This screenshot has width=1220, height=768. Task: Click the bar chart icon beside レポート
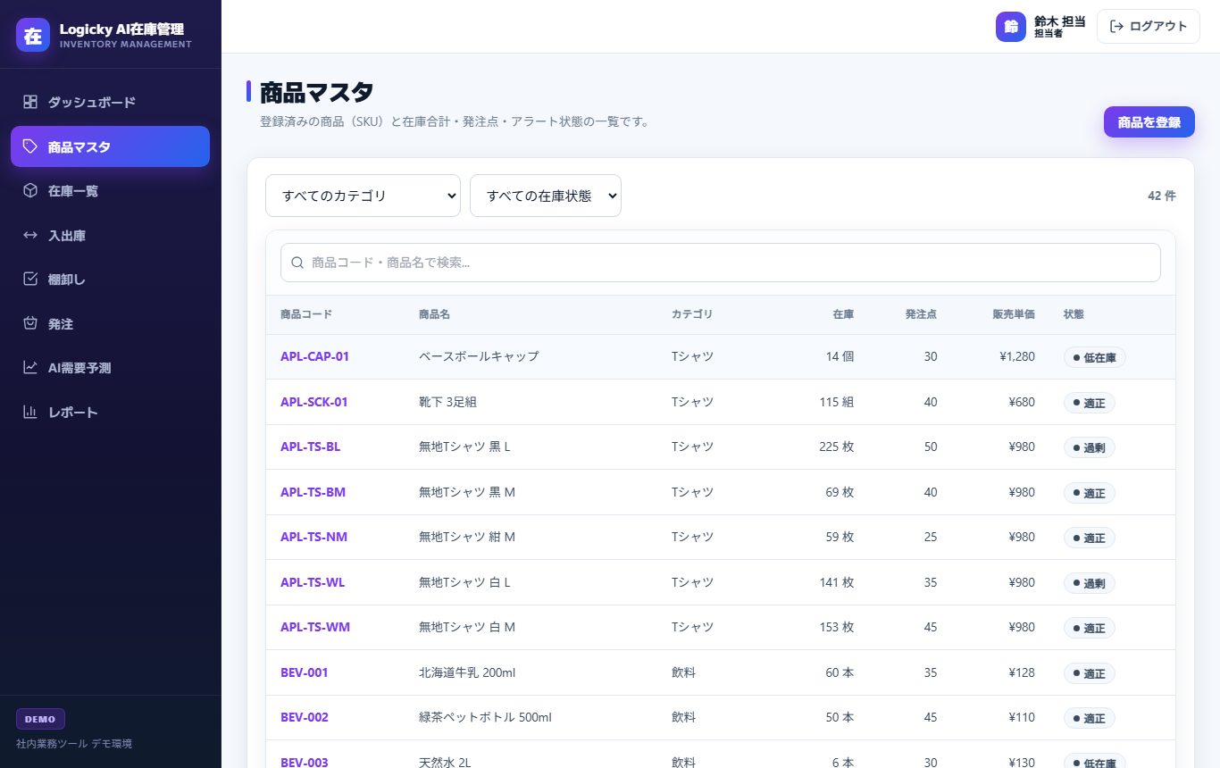30,412
